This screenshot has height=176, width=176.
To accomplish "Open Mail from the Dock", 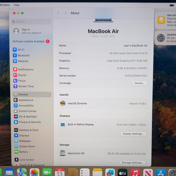I will (9, 172).
